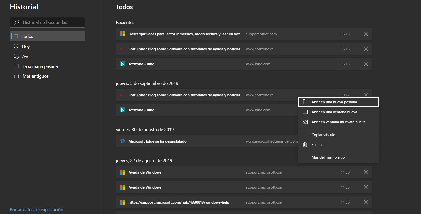
Task: Remove the 16:16 softzone - Bing entry
Action: pyautogui.click(x=366, y=64)
